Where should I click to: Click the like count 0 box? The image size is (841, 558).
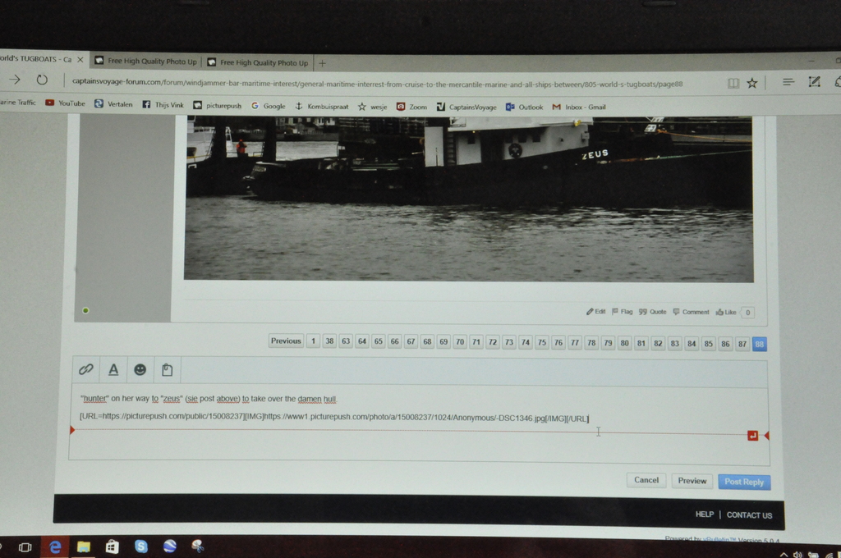[747, 313]
